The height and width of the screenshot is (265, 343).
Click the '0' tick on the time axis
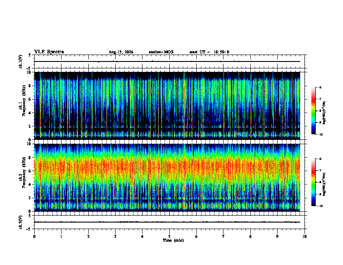[34, 236]
